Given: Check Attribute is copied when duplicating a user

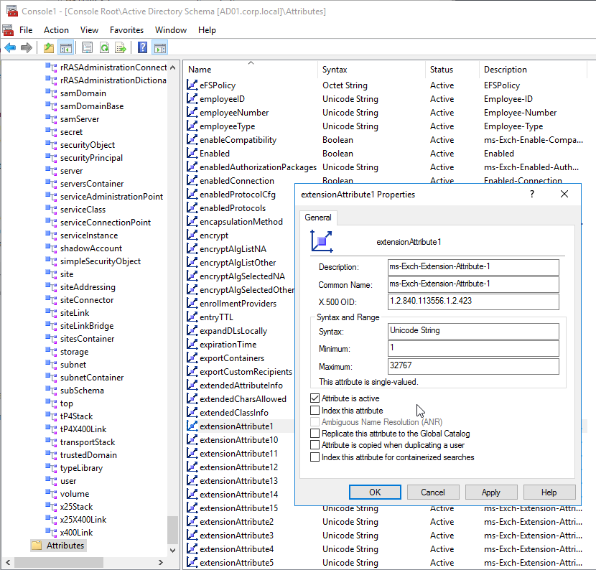Looking at the screenshot, I should pos(315,445).
